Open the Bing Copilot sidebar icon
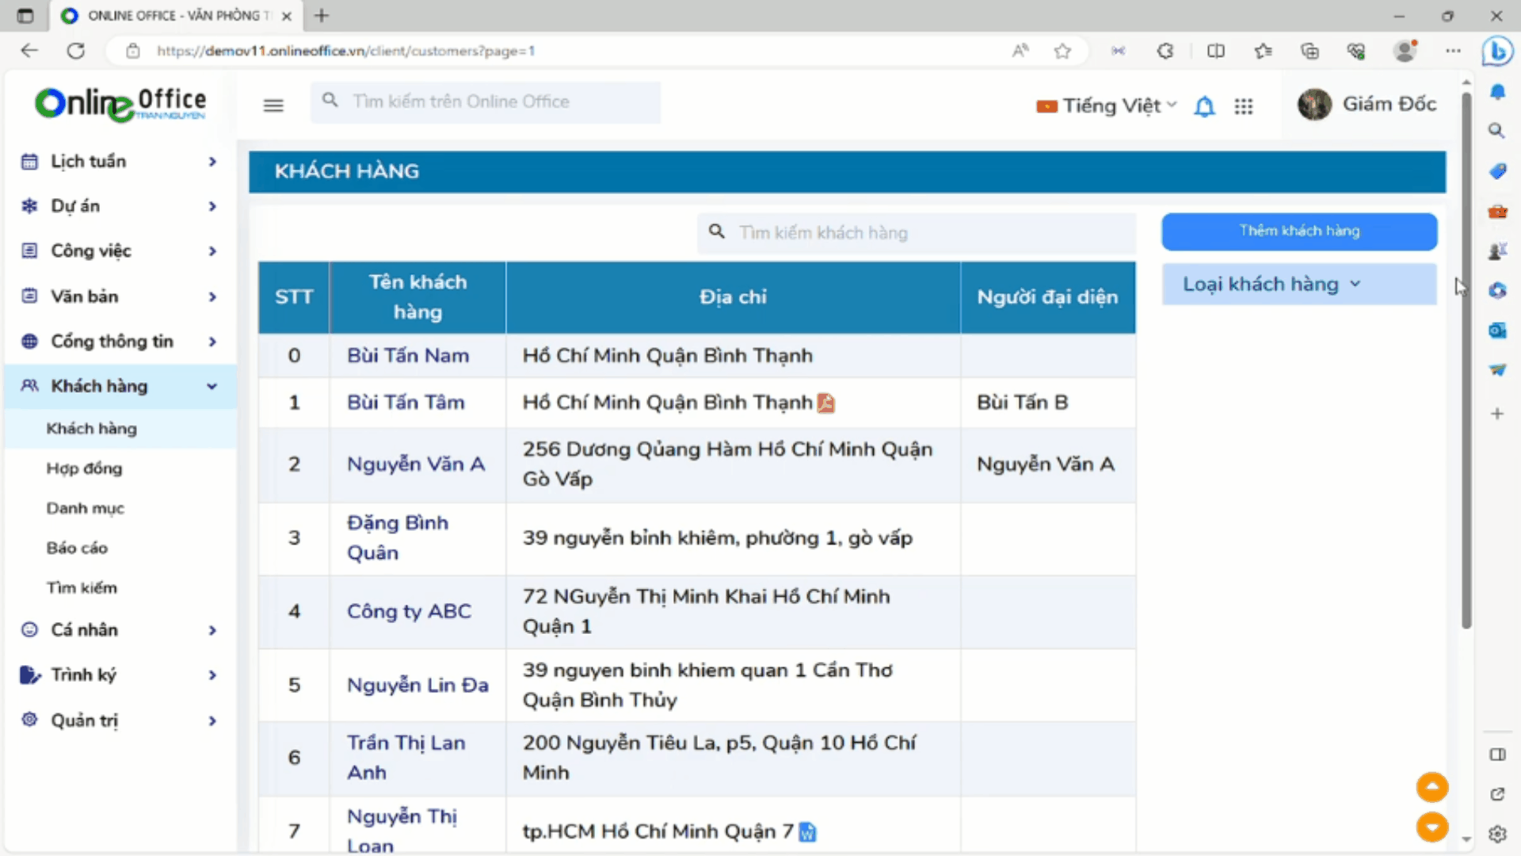 click(x=1497, y=52)
